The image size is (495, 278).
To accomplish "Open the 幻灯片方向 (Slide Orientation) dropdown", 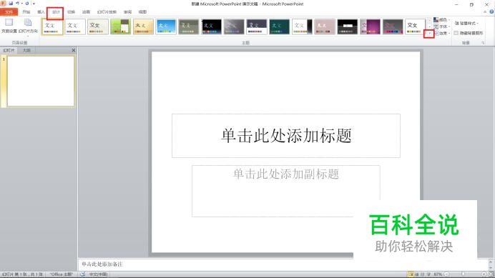I will (x=28, y=27).
